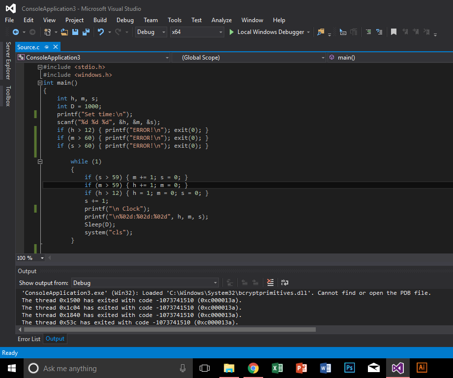Open the Debug menu
The image size is (453, 378).
tap(125, 20)
